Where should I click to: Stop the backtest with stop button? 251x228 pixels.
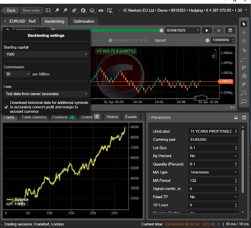[219, 31]
